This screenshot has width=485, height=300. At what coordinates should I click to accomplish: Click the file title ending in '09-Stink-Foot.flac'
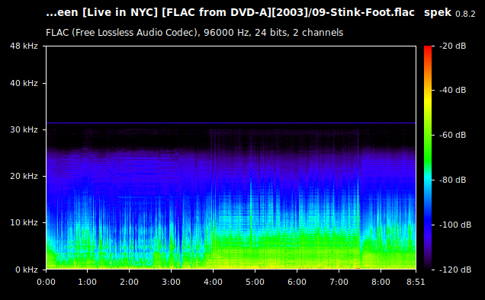(x=230, y=13)
